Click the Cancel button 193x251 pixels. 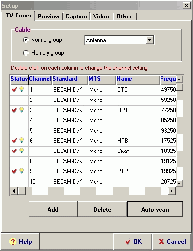pos(172,242)
